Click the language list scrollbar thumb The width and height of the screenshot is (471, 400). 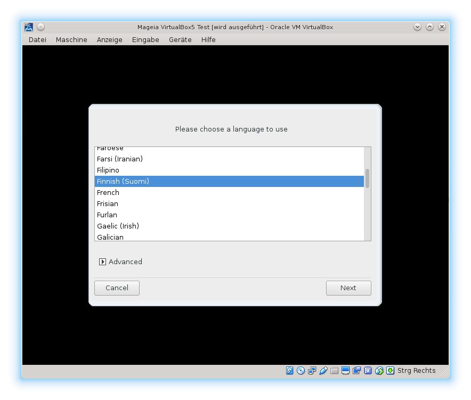367,178
